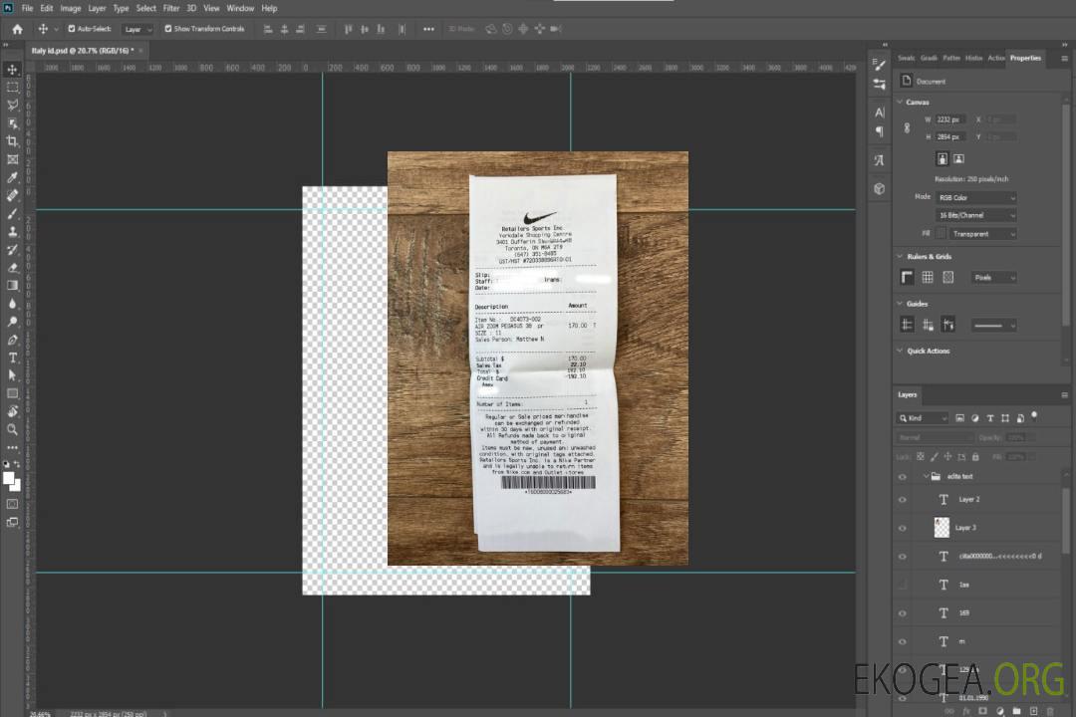Open the 16 Bits/Channel dropdown
The height and width of the screenshot is (717, 1076).
975,215
